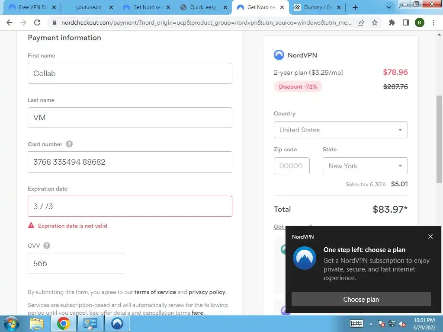
Task: Reload the checkout page
Action: pyautogui.click(x=37, y=22)
